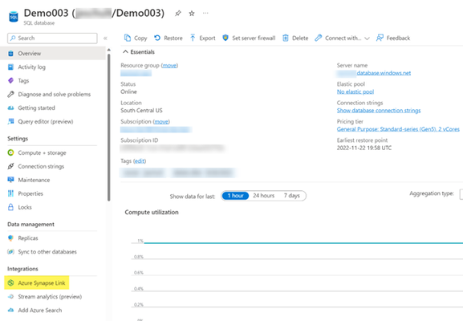The image size is (463, 321).
Task: Open Set server firewall shield icon
Action: tap(225, 38)
